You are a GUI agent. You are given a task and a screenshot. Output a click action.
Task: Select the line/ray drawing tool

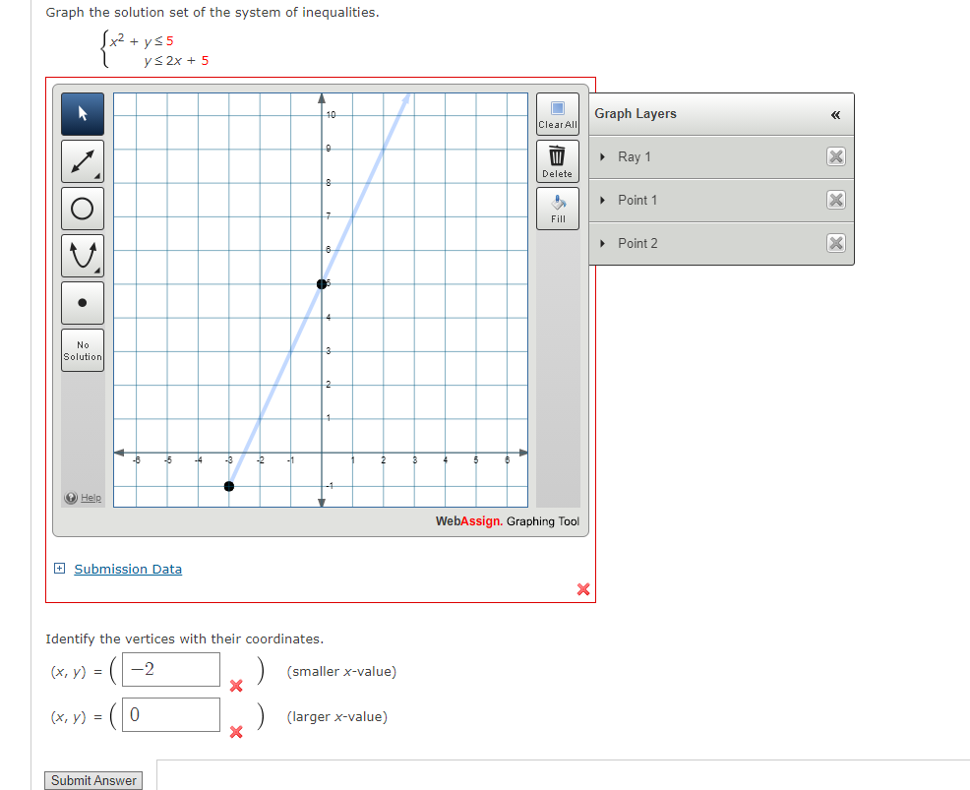82,160
